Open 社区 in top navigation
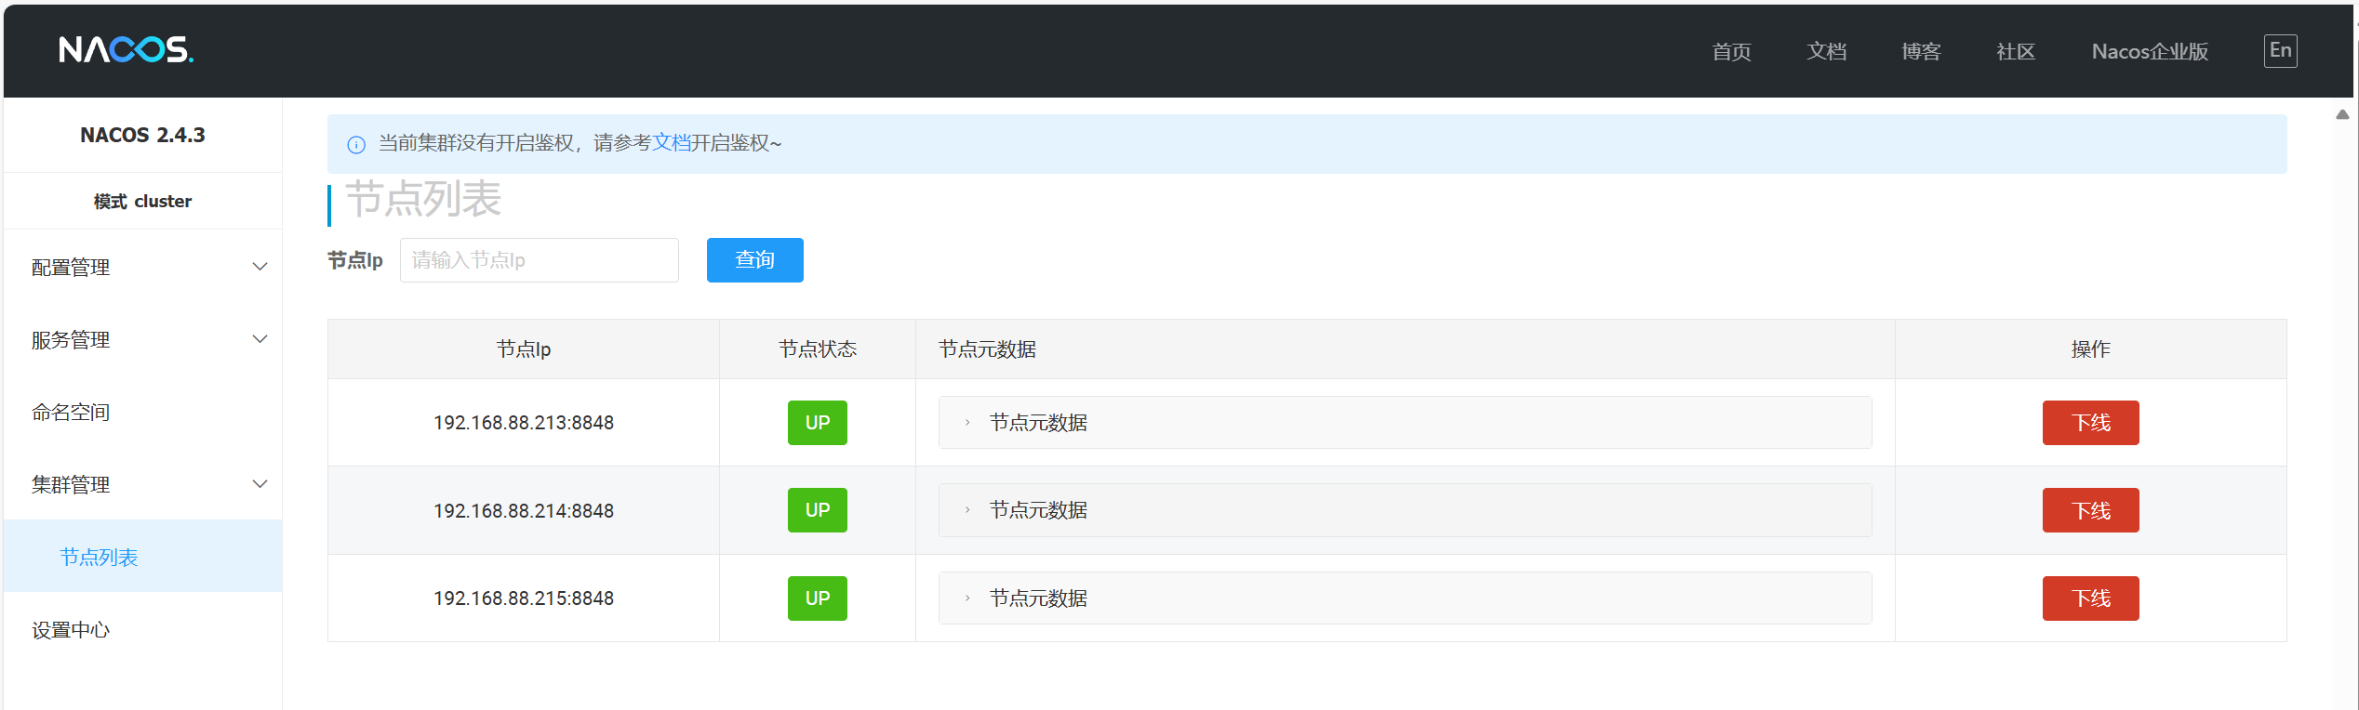The width and height of the screenshot is (2359, 710). [x=2016, y=51]
